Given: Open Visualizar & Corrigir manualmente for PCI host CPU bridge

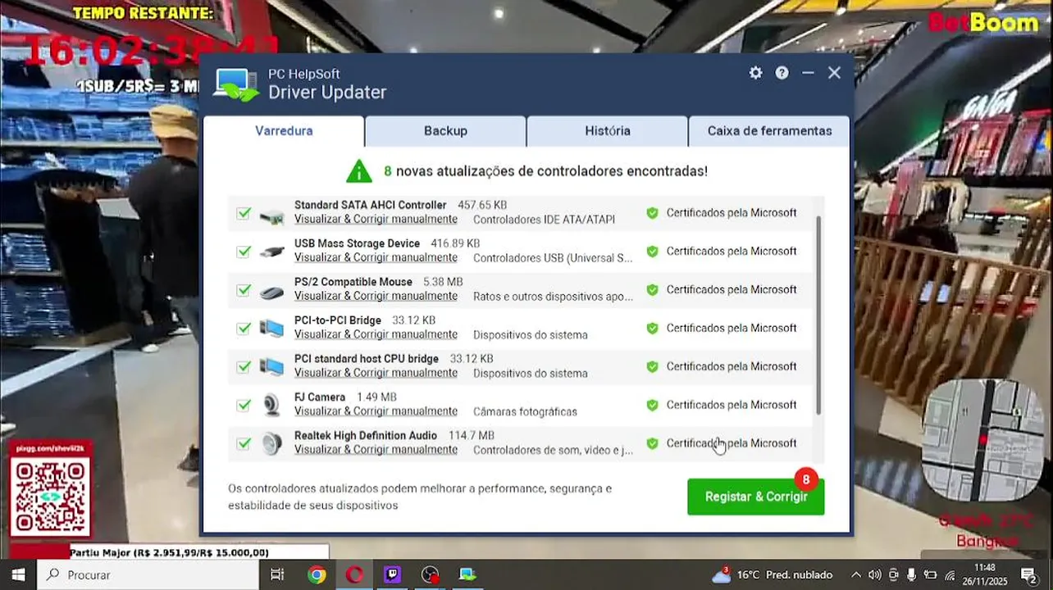Looking at the screenshot, I should 376,374.
